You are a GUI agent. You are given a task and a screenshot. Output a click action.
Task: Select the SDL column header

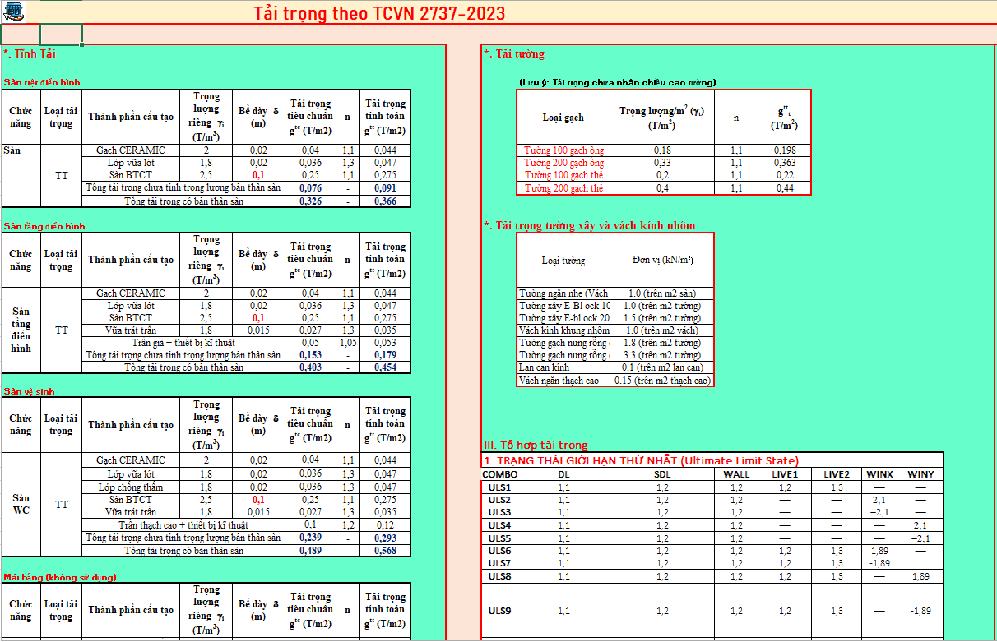[662, 474]
